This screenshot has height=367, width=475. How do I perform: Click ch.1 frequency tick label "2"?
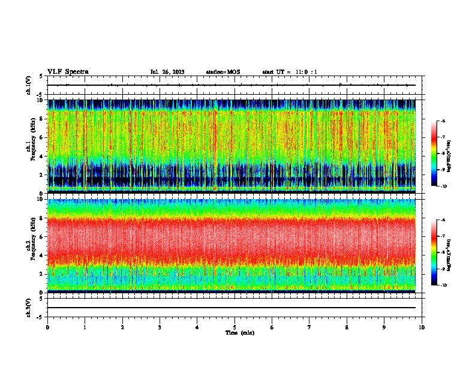click(x=41, y=175)
